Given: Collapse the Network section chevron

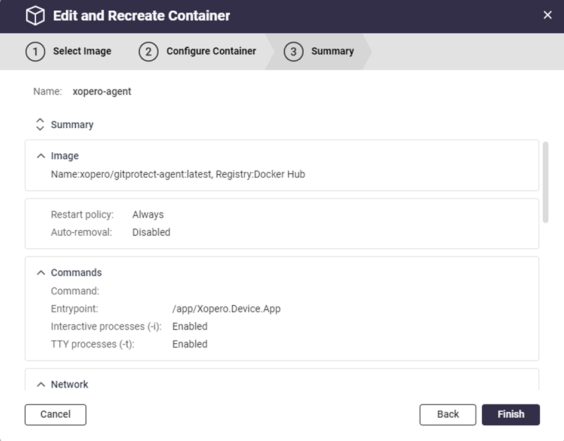Looking at the screenshot, I should pyautogui.click(x=41, y=385).
